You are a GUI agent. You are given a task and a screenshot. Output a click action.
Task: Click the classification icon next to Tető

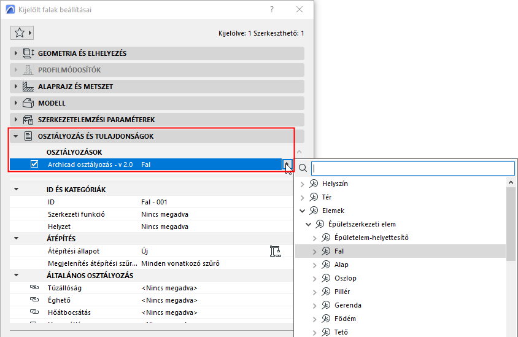(x=326, y=332)
